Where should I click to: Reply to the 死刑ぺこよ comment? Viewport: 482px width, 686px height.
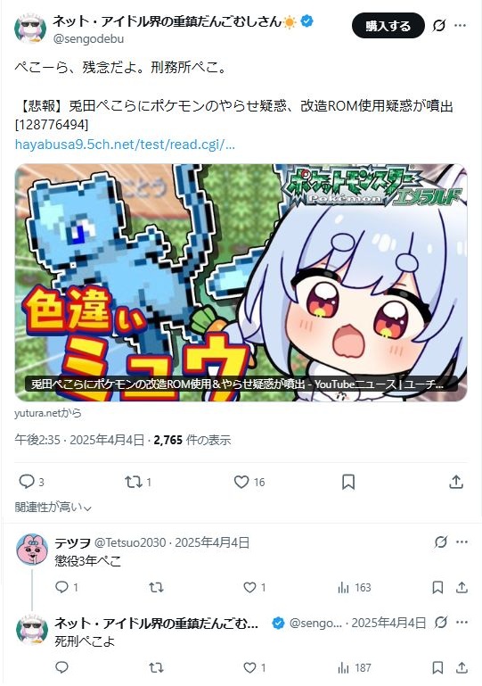click(62, 667)
